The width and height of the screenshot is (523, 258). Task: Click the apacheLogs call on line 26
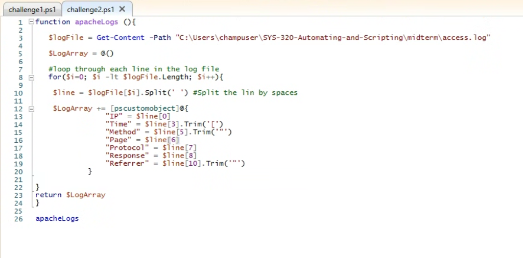[57, 219]
